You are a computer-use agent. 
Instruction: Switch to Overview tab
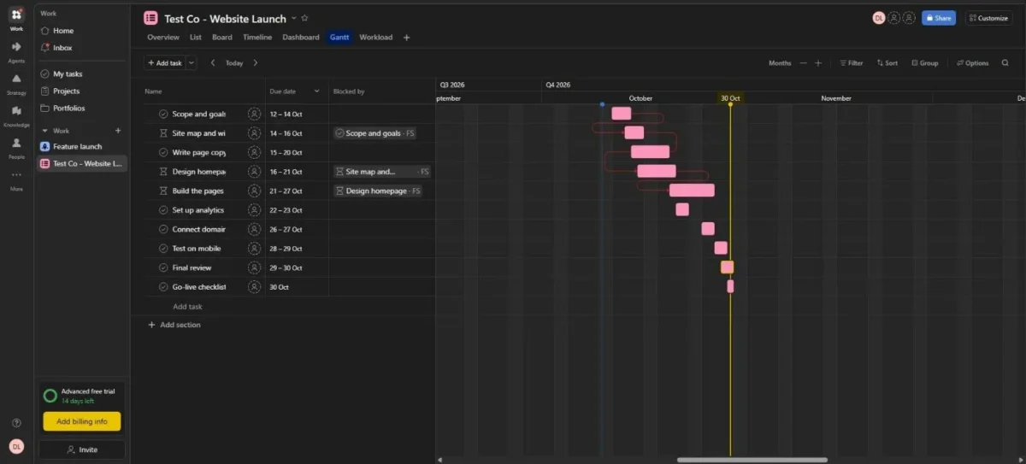pos(163,38)
